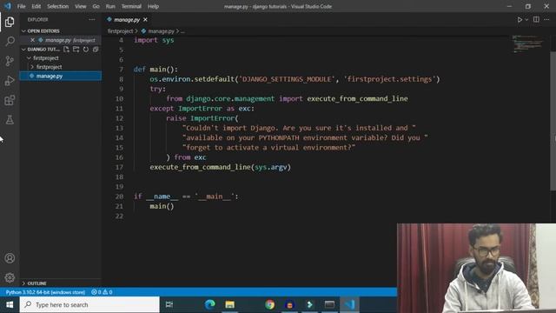Image resolution: width=556 pixels, height=313 pixels.
Task: Collapse all folders in explorer
Action: coord(96,50)
